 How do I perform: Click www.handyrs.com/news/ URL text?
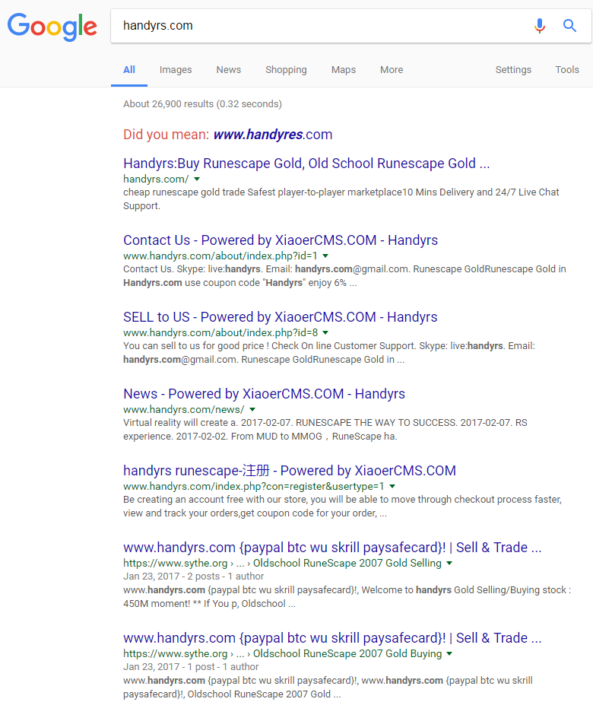click(x=183, y=410)
